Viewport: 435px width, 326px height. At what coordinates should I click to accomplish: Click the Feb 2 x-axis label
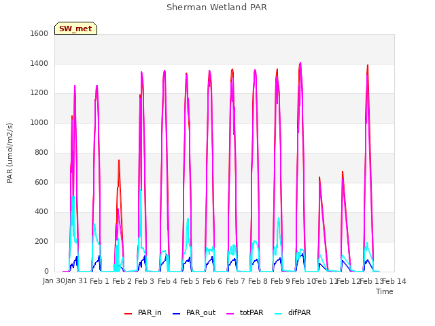[122, 281]
